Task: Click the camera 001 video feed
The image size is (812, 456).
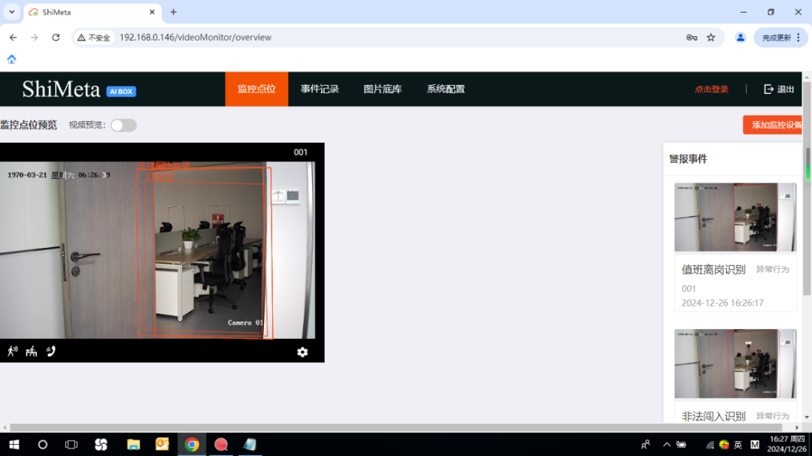Action: click(157, 250)
